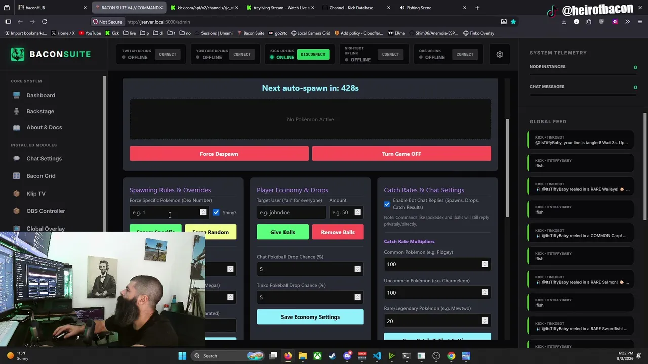Launch File Explorer from the taskbar
Viewport: 648px width, 364px height.
coord(303,356)
